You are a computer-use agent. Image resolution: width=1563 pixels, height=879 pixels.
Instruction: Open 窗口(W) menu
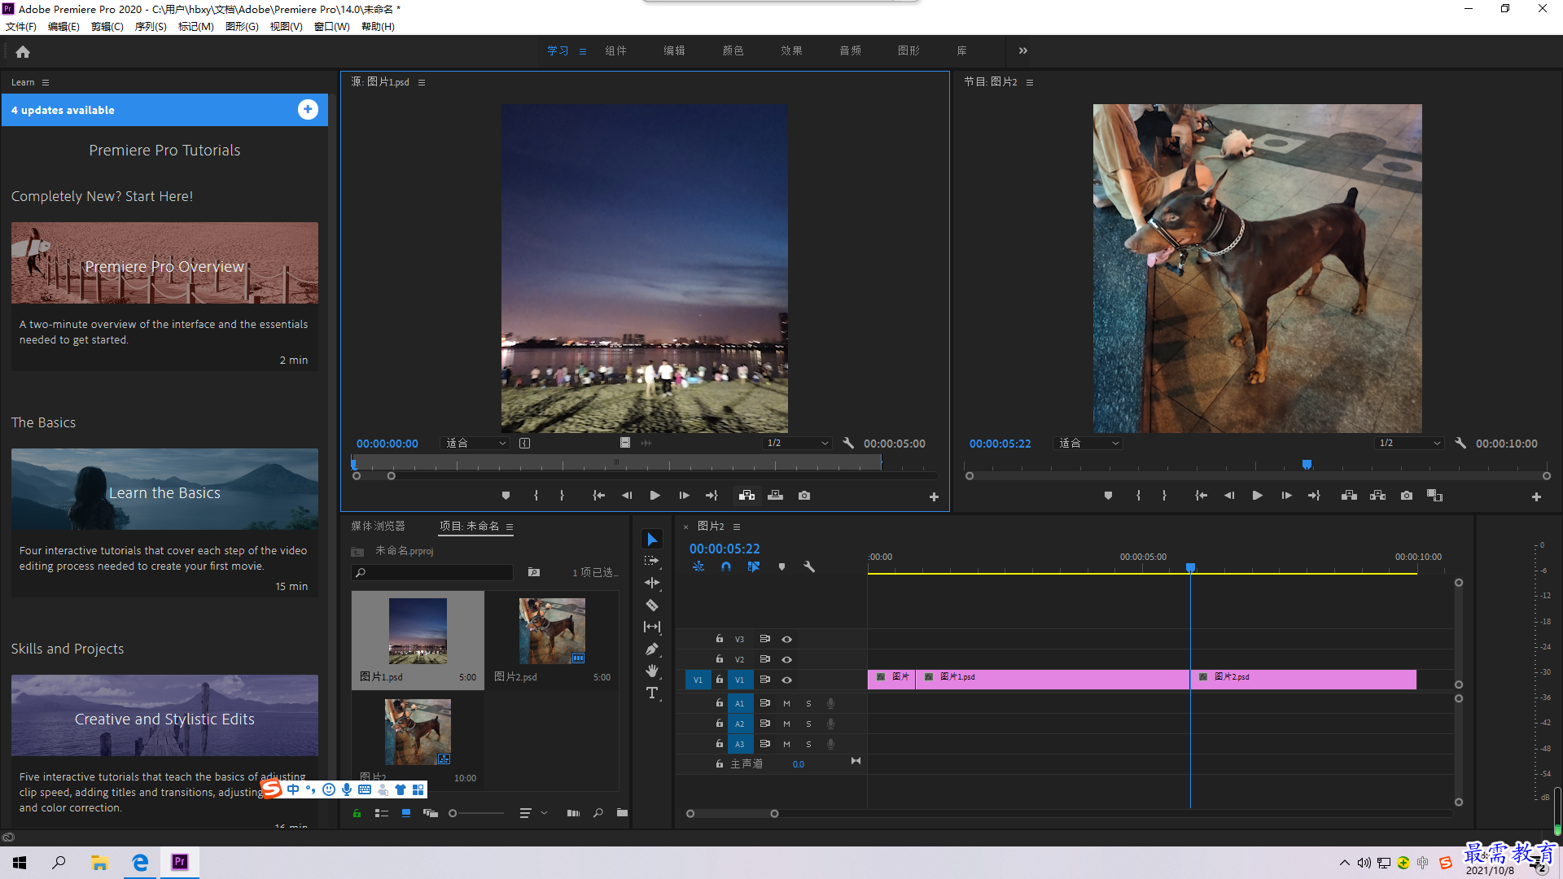tap(332, 26)
